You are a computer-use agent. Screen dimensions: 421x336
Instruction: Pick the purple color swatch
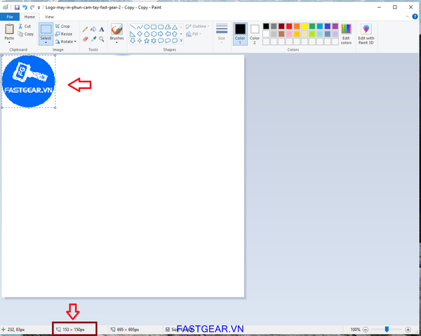(x=335, y=26)
